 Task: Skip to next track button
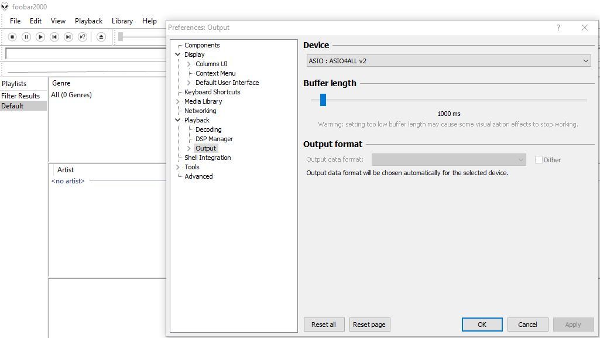pos(68,37)
